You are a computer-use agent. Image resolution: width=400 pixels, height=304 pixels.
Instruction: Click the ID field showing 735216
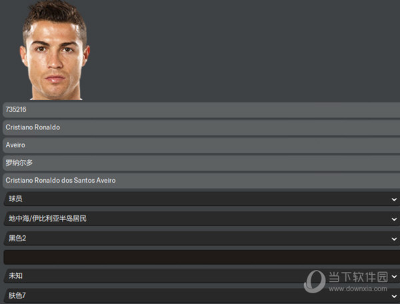tap(201, 110)
